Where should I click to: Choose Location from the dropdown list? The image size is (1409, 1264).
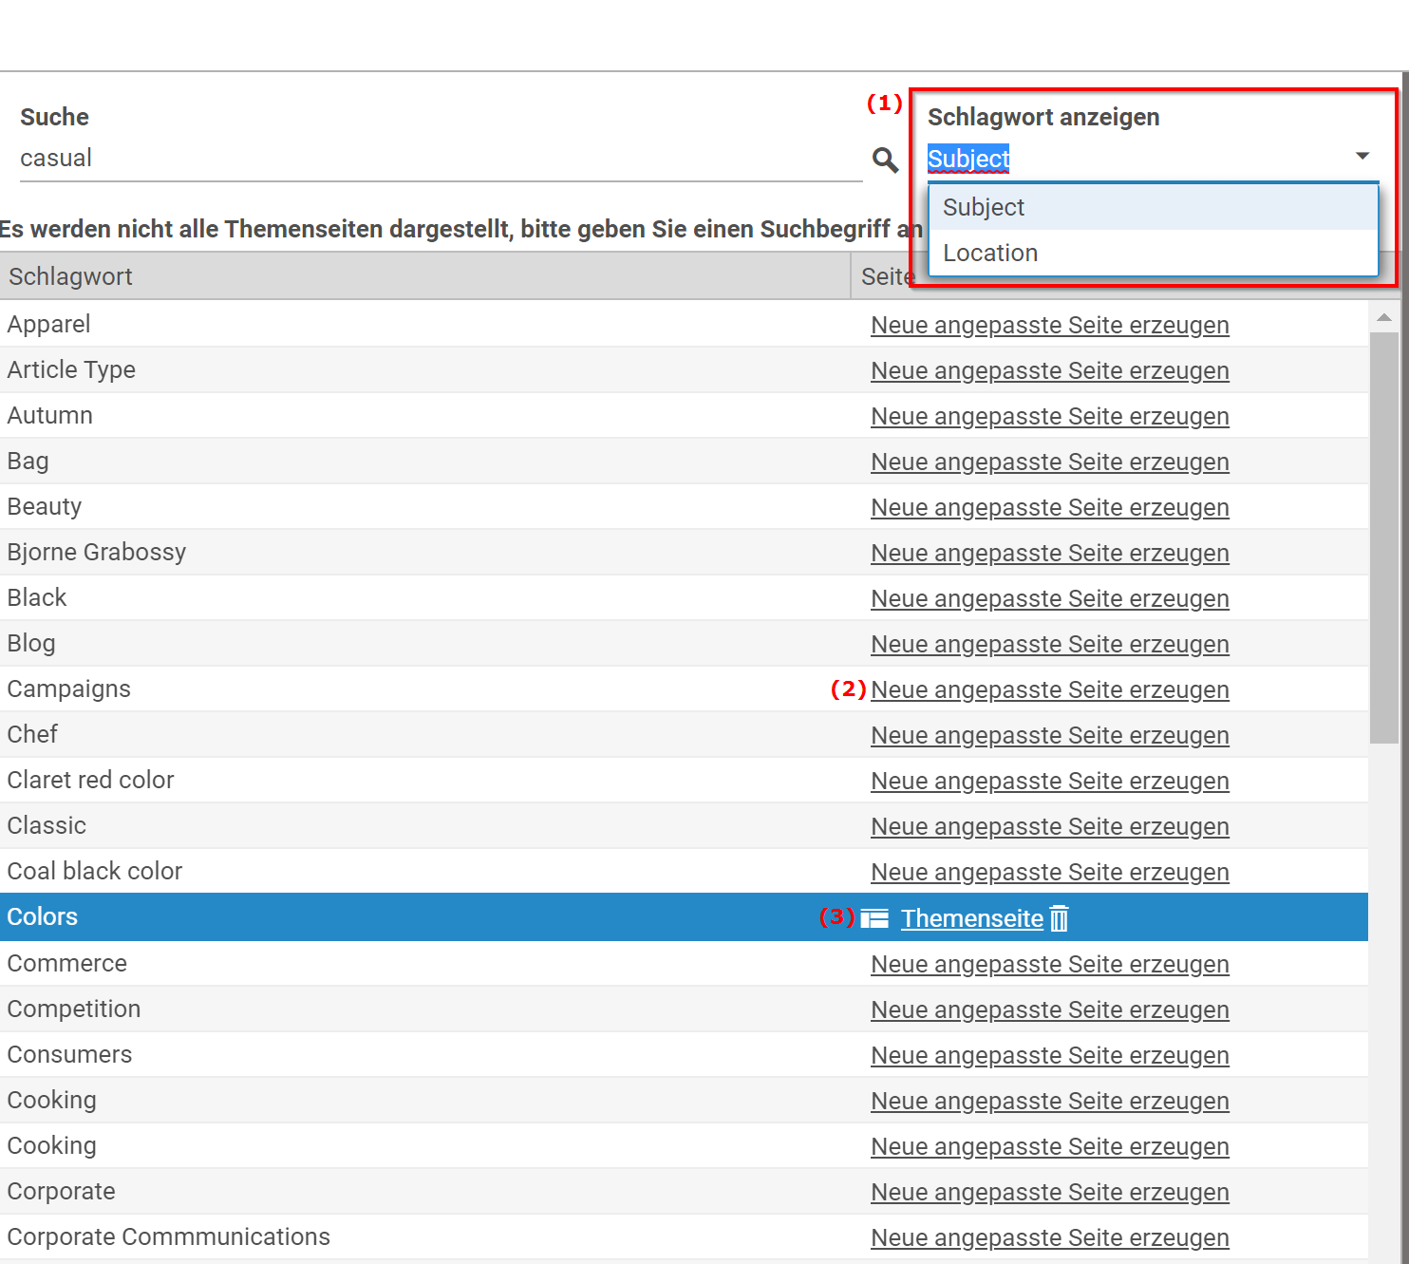(990, 253)
